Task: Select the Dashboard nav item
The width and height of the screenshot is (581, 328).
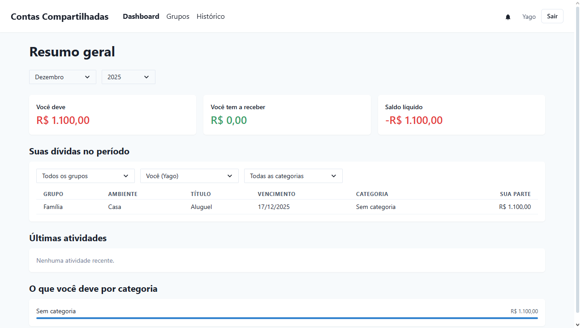Action: 141,17
